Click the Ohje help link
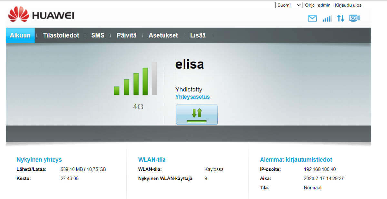The image size is (387, 199). [310, 5]
